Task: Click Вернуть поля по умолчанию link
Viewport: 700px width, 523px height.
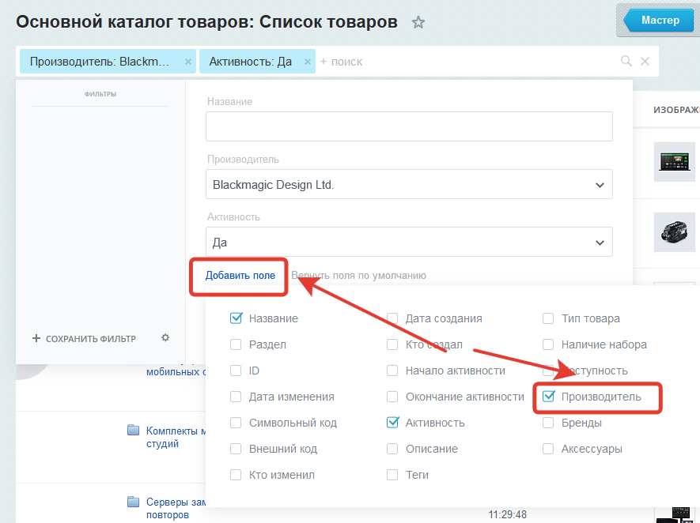Action: [x=358, y=276]
